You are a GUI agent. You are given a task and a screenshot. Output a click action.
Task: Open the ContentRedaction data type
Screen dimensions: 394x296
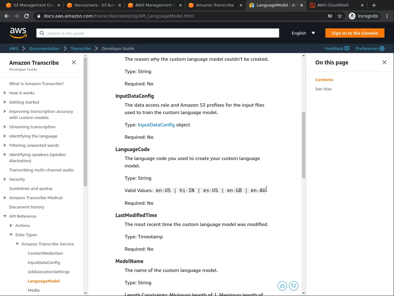tap(45, 253)
